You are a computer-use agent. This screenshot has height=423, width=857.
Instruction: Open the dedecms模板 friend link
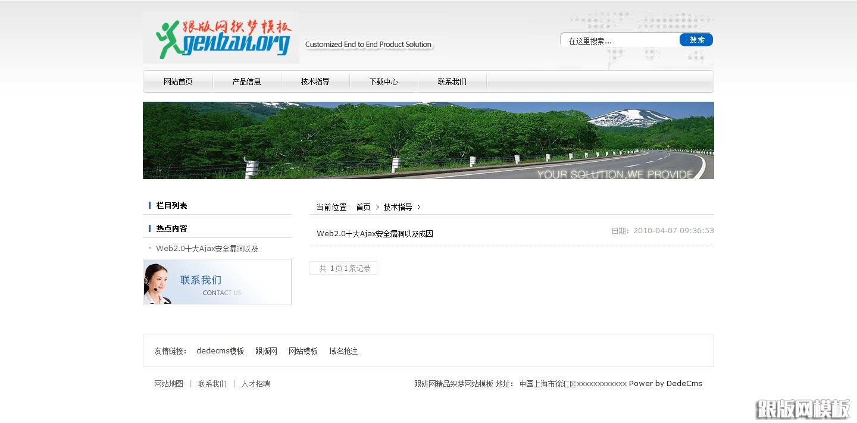[220, 350]
